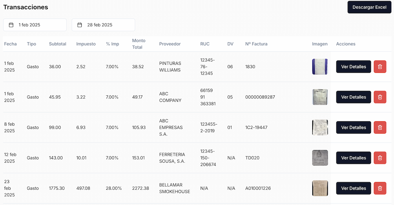
Task: Click the ABC EMPRESAS S.A. provider cell
Action: [171, 127]
